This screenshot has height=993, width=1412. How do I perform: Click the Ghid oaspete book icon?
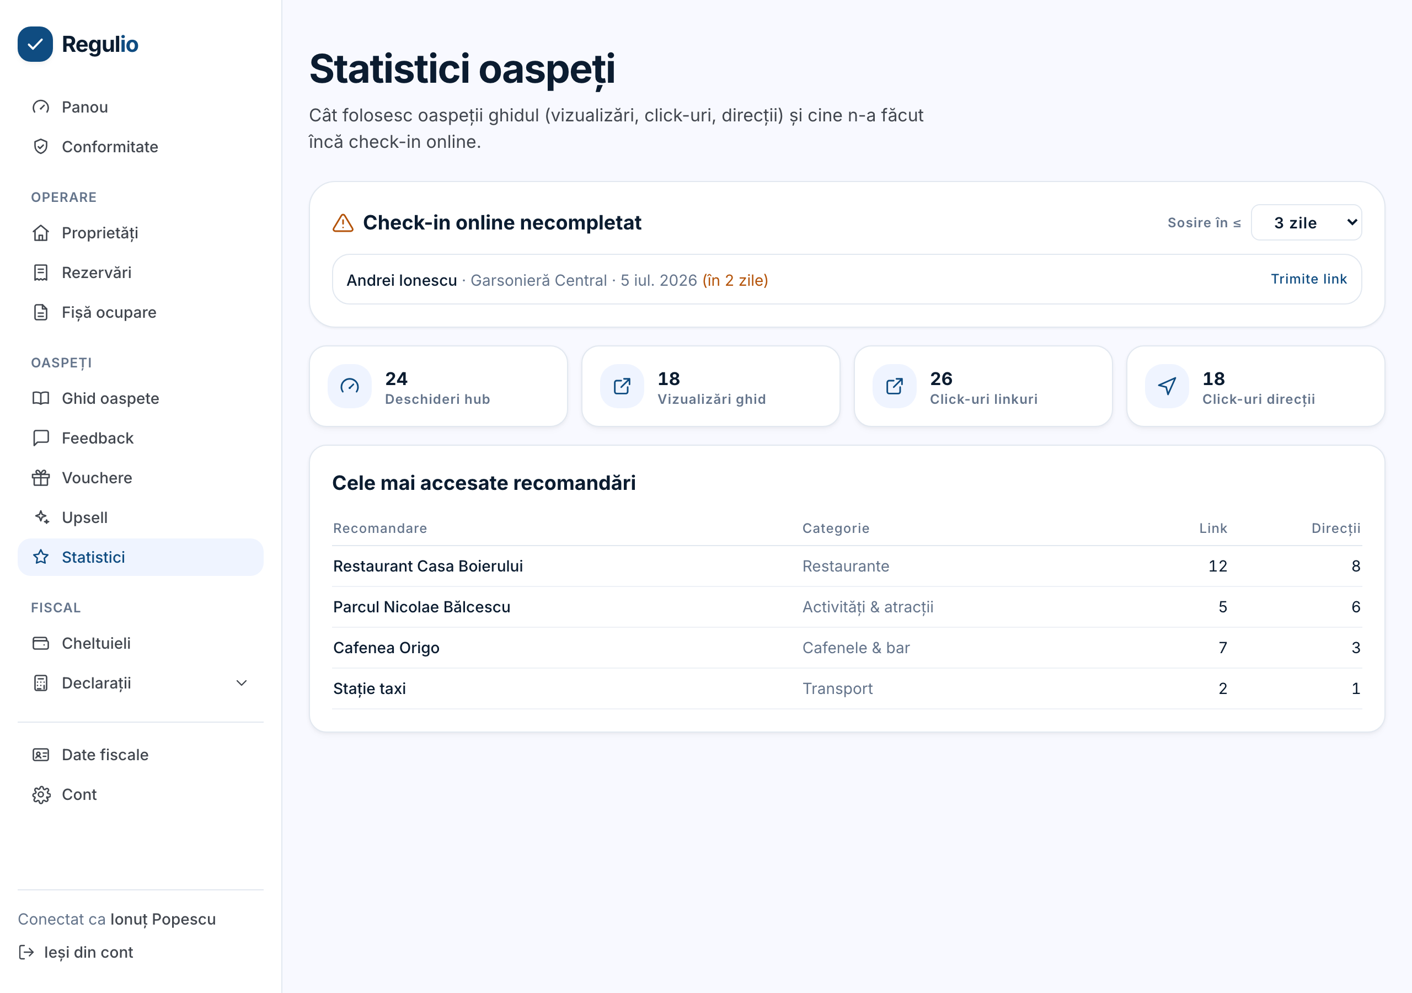41,398
